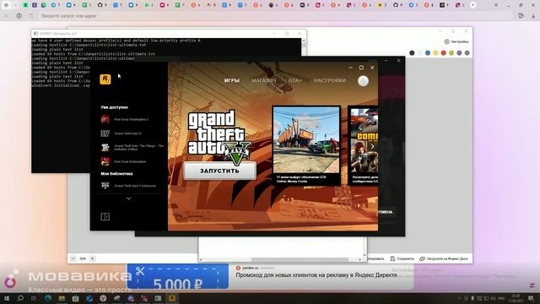540x304 pixels.
Task: Open the profile avatar in launcher
Action: (x=363, y=81)
